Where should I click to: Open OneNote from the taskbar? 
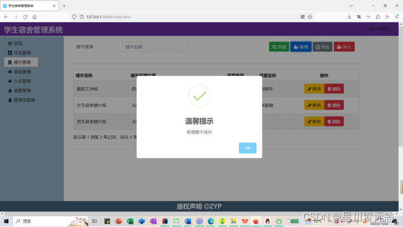(x=153, y=221)
